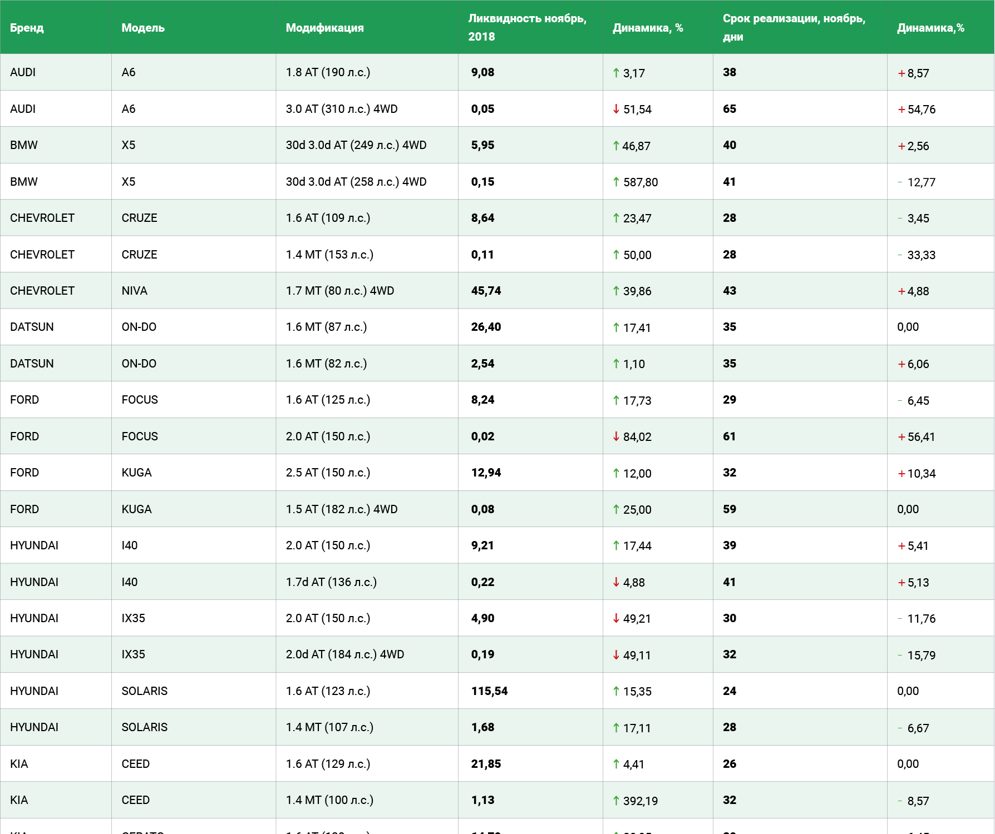This screenshot has width=995, height=834.
Task: Click liquidity value 8,64
Action: click(482, 218)
